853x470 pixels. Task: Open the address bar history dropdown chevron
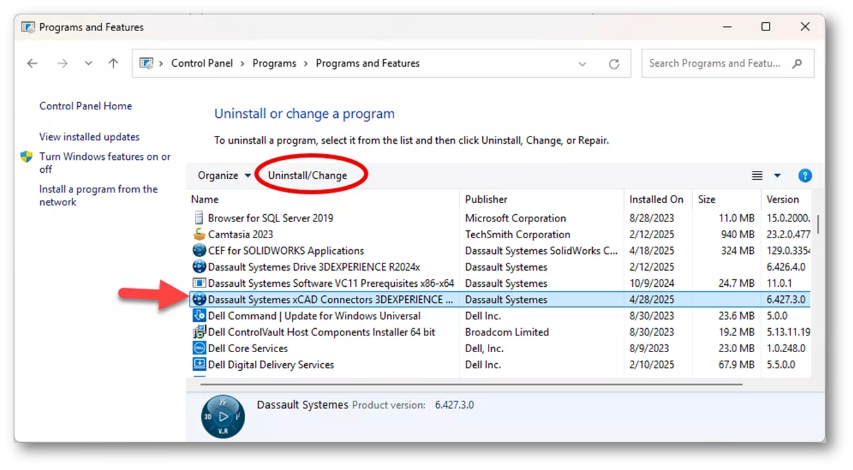pyautogui.click(x=582, y=63)
